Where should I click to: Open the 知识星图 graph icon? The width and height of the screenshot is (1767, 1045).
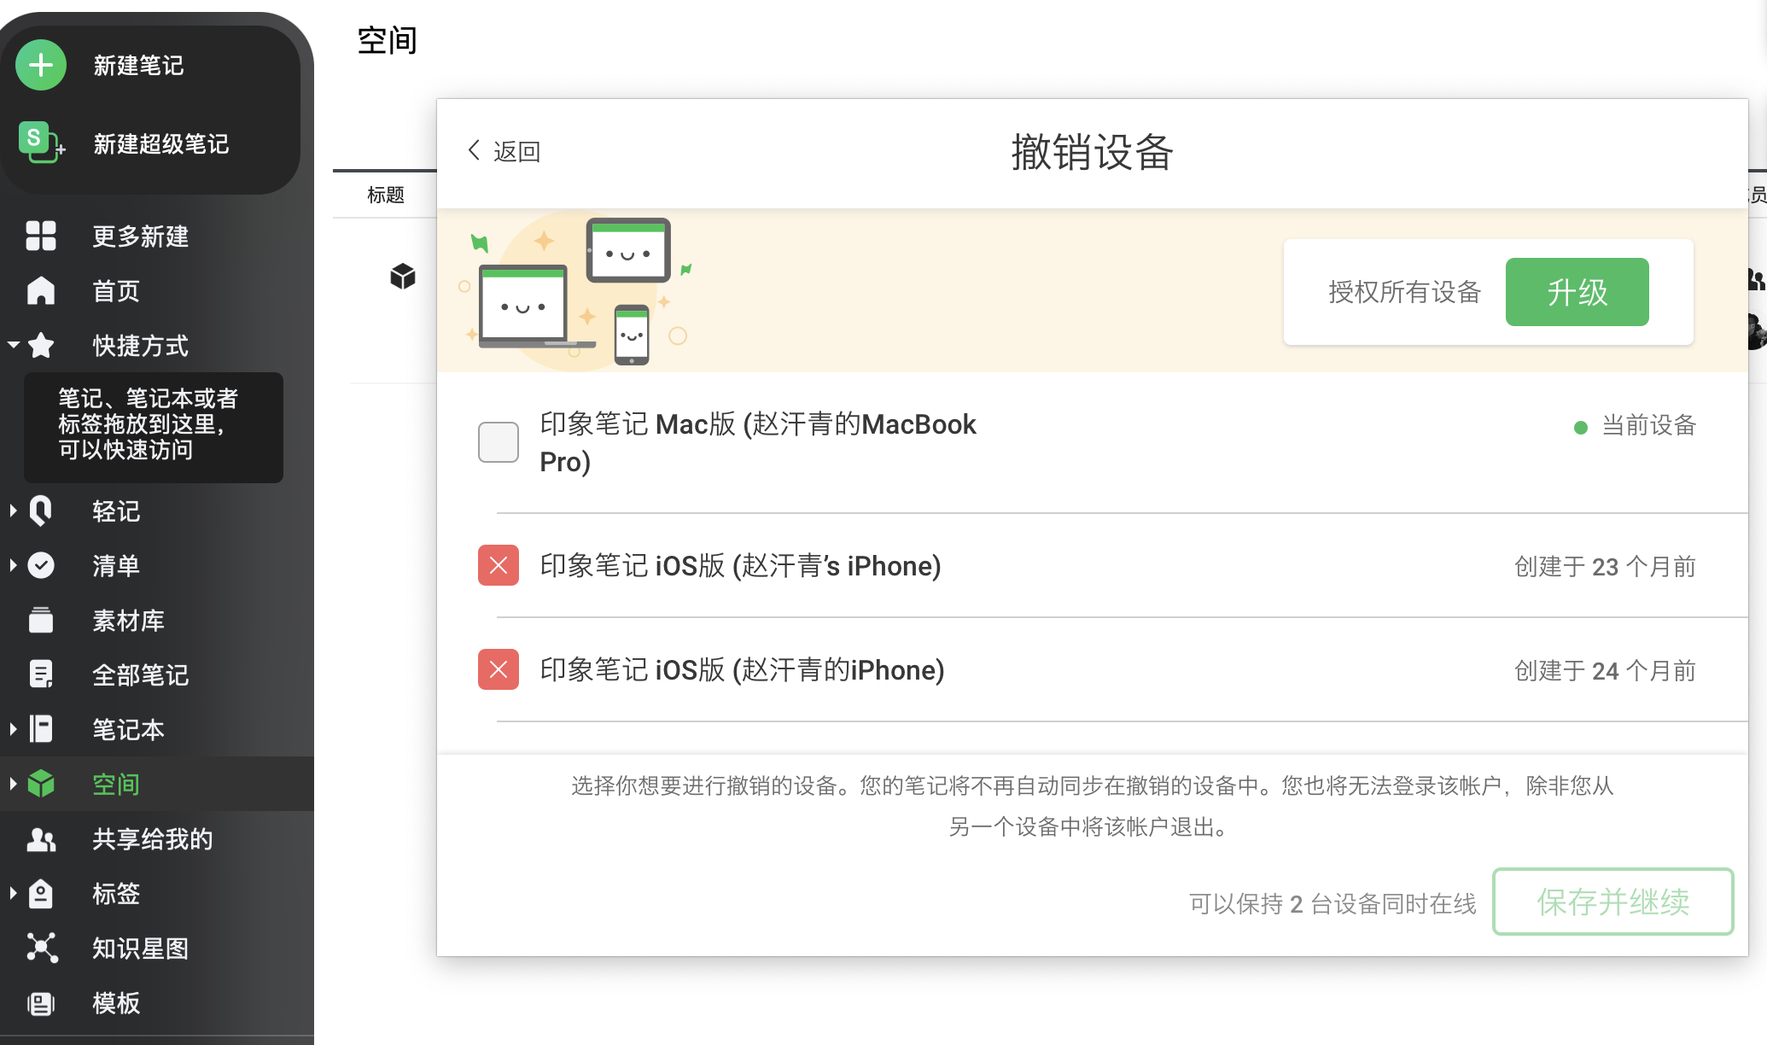click(41, 948)
